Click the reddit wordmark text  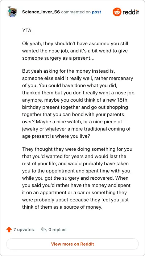click(131, 12)
